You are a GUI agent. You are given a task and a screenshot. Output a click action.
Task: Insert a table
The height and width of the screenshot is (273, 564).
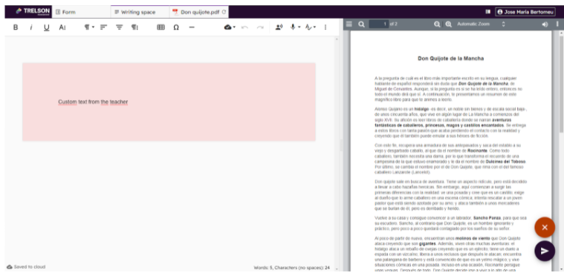[161, 27]
